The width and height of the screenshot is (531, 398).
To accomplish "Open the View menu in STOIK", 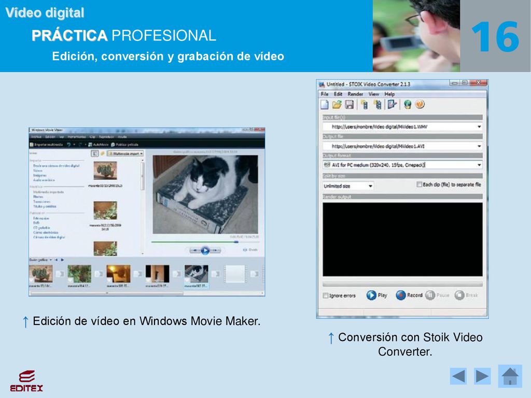I will [373, 94].
